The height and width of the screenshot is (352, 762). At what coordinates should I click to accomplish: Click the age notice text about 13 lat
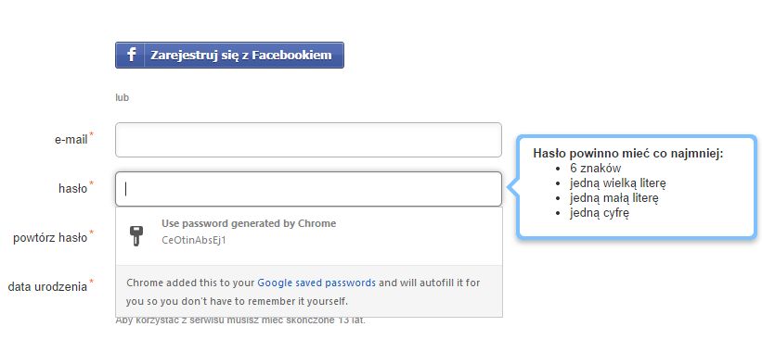pyautogui.click(x=240, y=321)
